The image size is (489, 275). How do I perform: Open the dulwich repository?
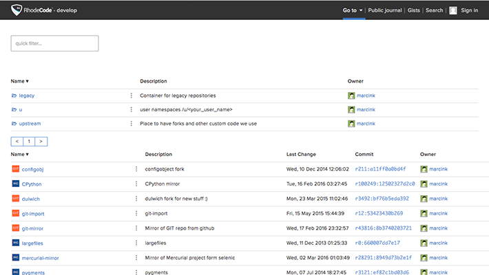point(30,199)
